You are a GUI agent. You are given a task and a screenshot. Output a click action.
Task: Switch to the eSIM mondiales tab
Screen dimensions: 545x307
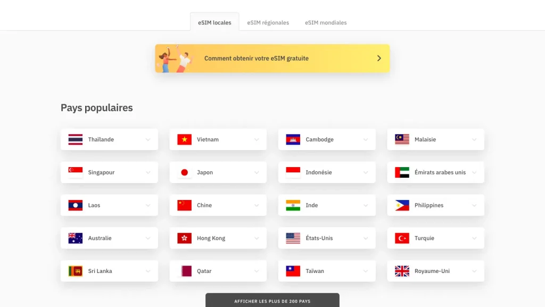tap(326, 23)
